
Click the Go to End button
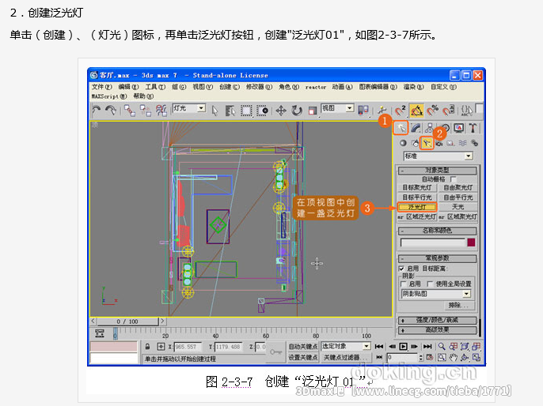427,346
